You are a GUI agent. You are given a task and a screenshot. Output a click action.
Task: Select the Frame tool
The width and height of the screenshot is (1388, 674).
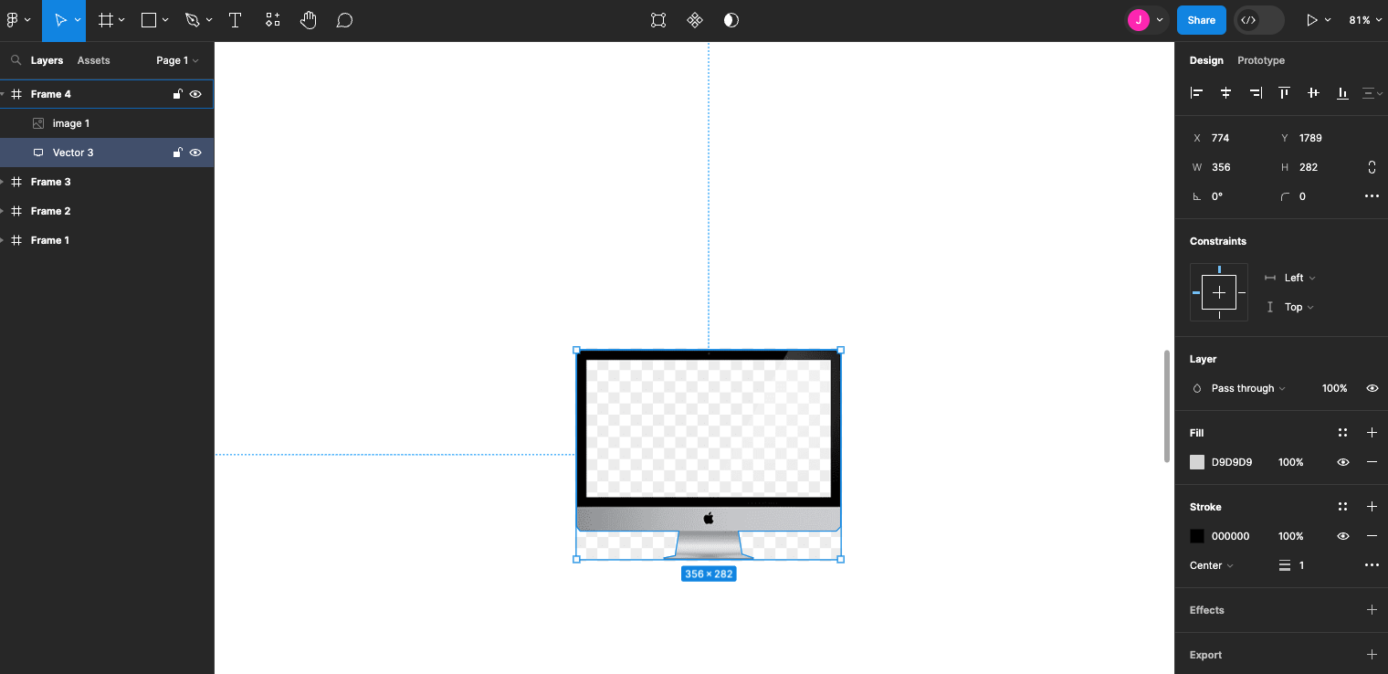106,20
